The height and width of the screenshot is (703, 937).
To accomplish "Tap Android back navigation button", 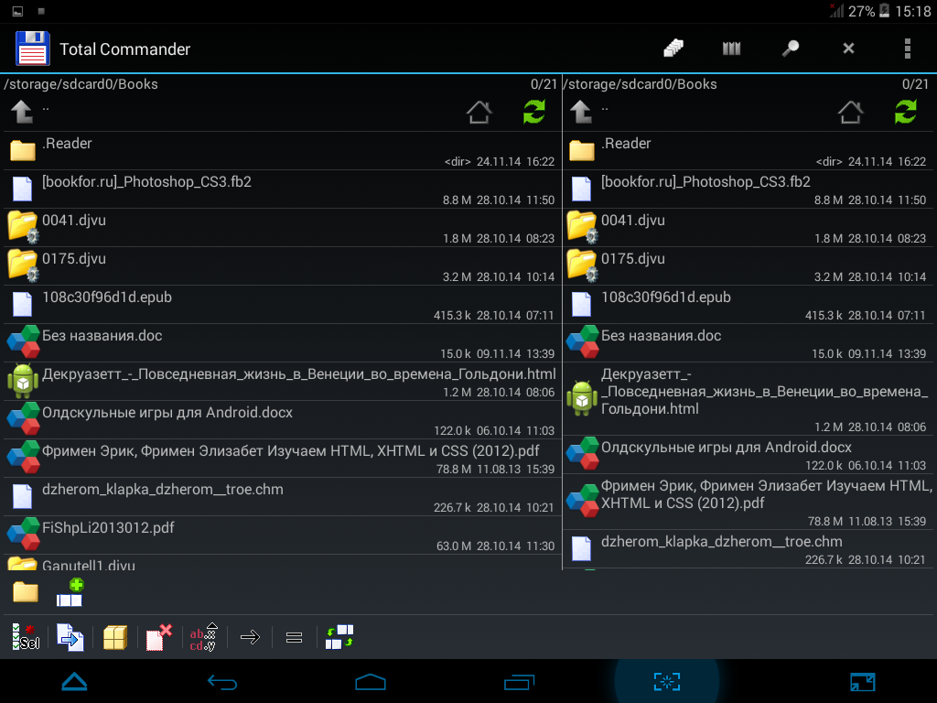I will [x=222, y=682].
